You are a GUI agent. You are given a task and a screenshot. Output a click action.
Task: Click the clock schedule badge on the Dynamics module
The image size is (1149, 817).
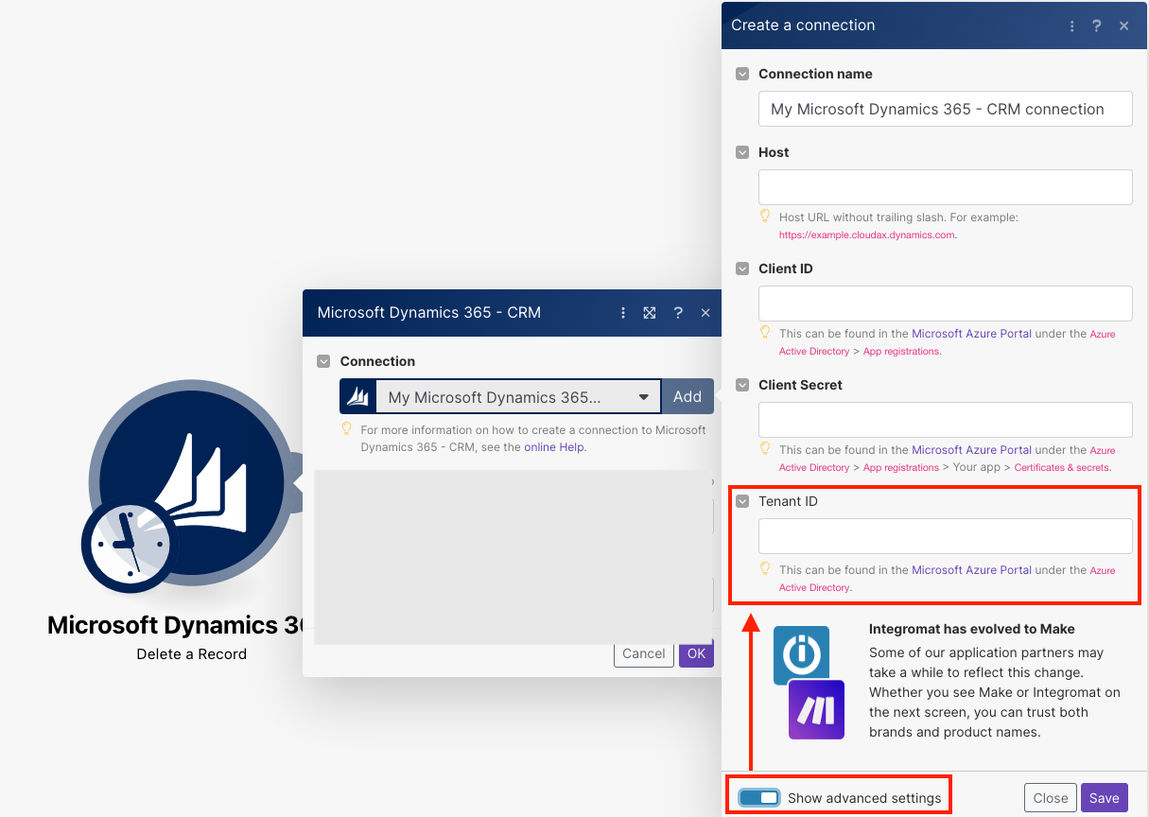click(x=131, y=547)
